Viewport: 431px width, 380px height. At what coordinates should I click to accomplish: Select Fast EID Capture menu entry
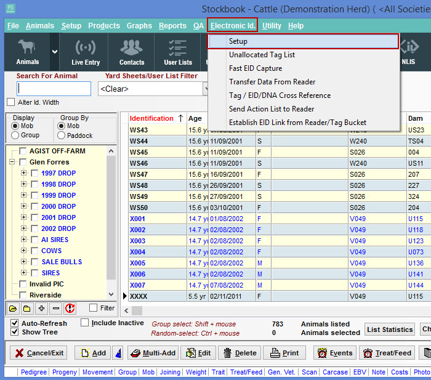point(255,68)
